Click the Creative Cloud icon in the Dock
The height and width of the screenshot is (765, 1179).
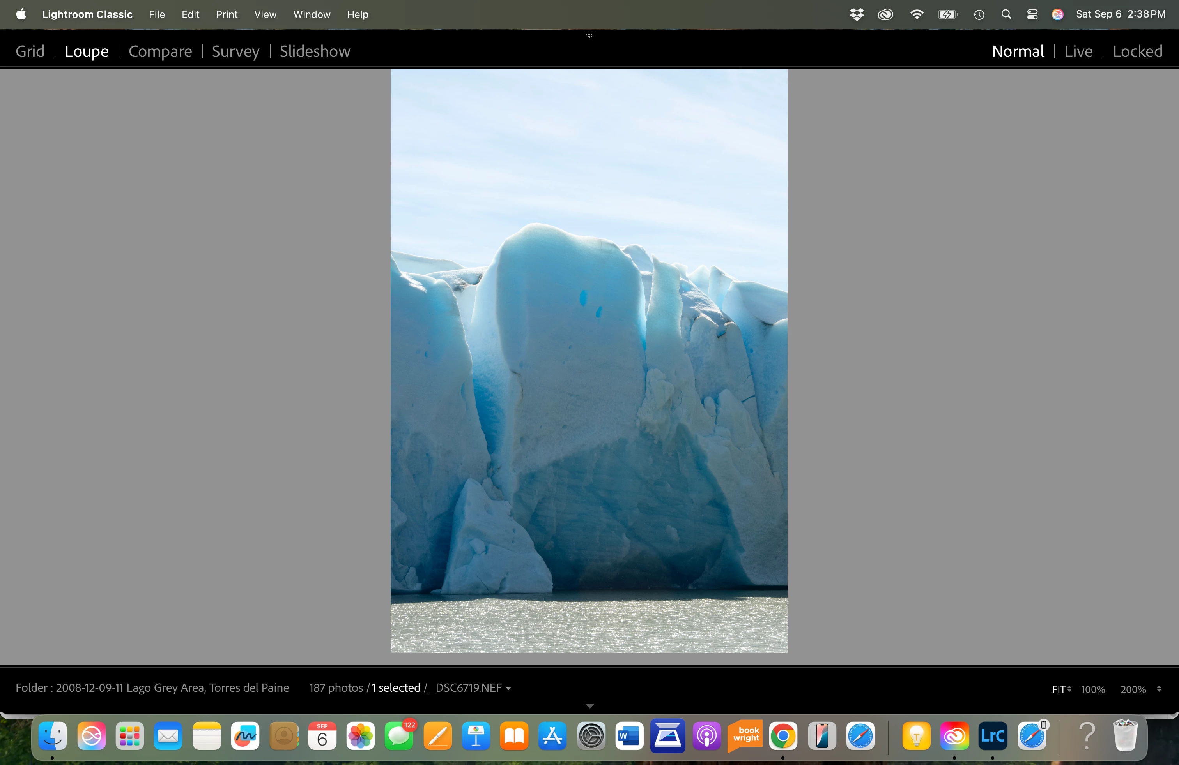(x=954, y=736)
